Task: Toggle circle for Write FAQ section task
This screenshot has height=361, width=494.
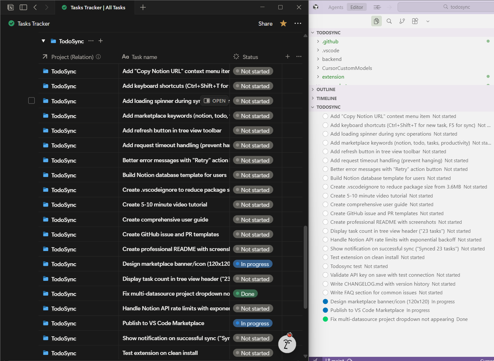Action: click(325, 293)
